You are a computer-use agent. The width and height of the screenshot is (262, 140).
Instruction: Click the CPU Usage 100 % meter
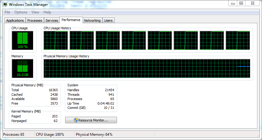[22, 40]
